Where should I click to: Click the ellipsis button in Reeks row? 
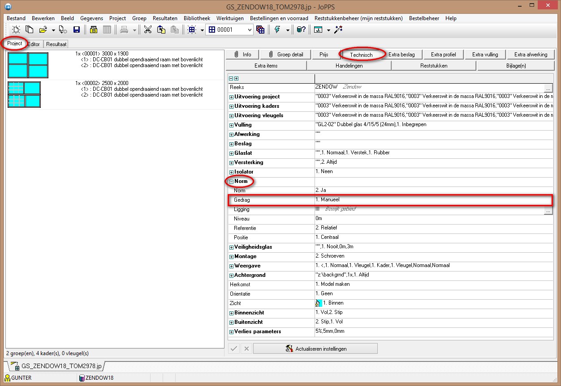[x=548, y=88]
